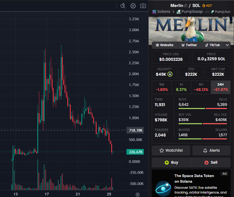Click the trending fire #27 badge

pos(207,6)
